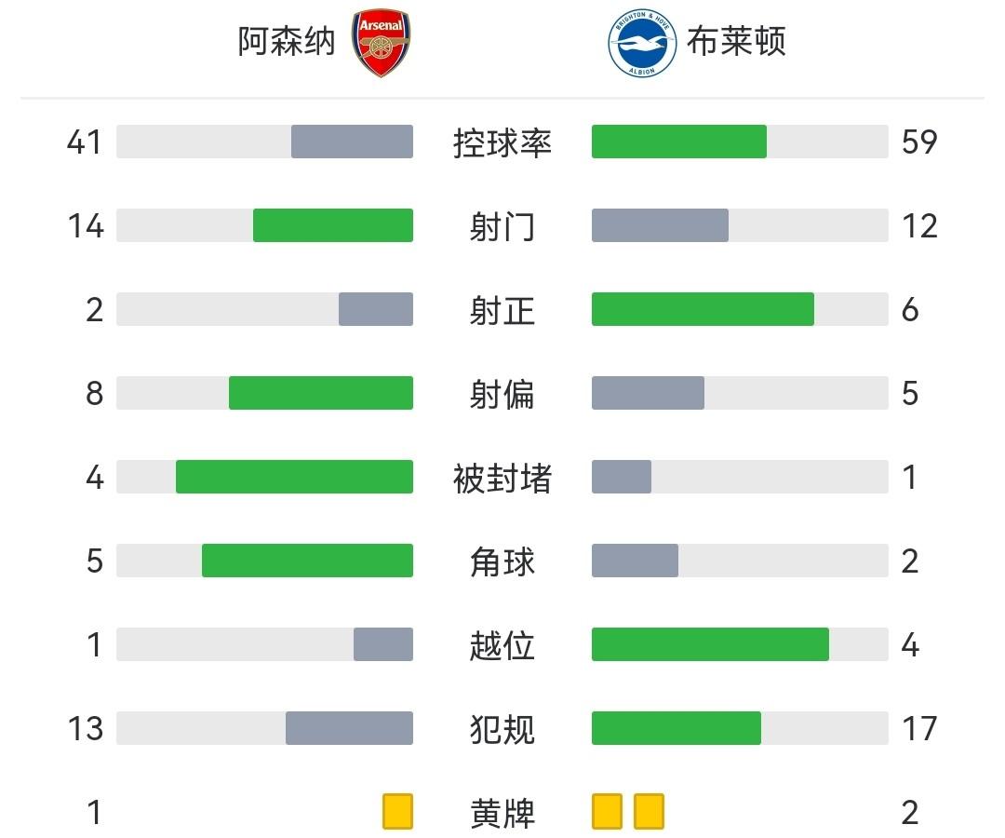Click the 射偏 stat label

pos(502,394)
